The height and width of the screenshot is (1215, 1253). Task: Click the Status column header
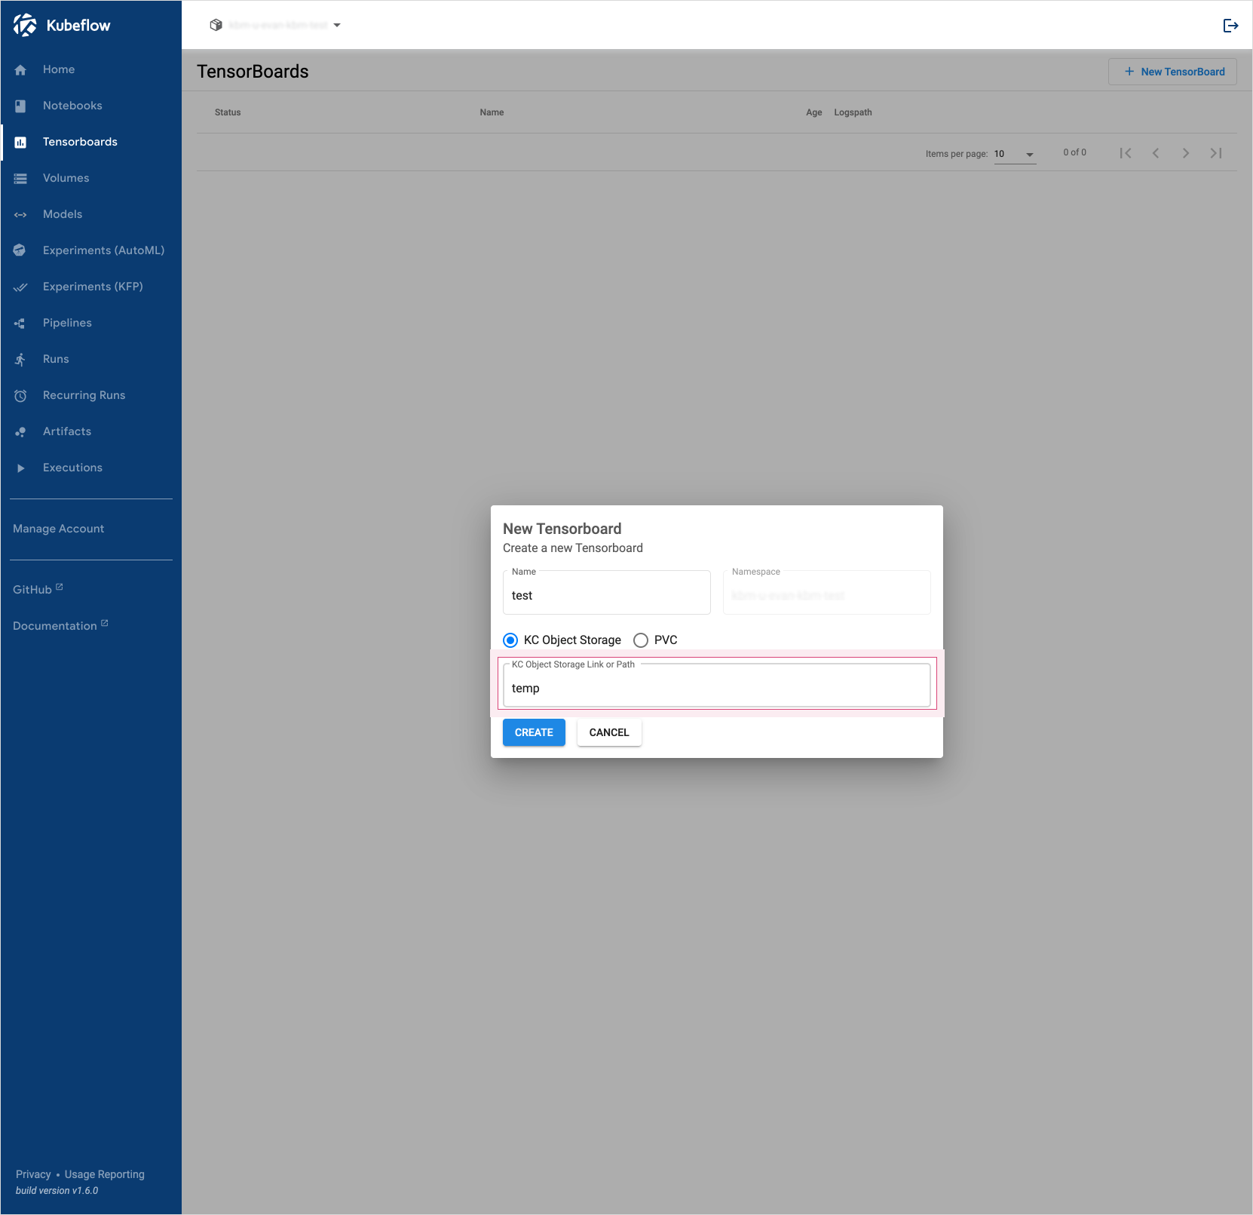click(228, 112)
